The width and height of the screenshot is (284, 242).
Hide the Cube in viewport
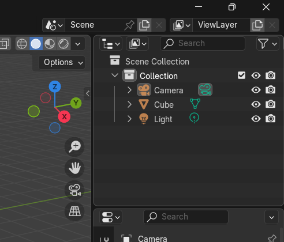(256, 104)
